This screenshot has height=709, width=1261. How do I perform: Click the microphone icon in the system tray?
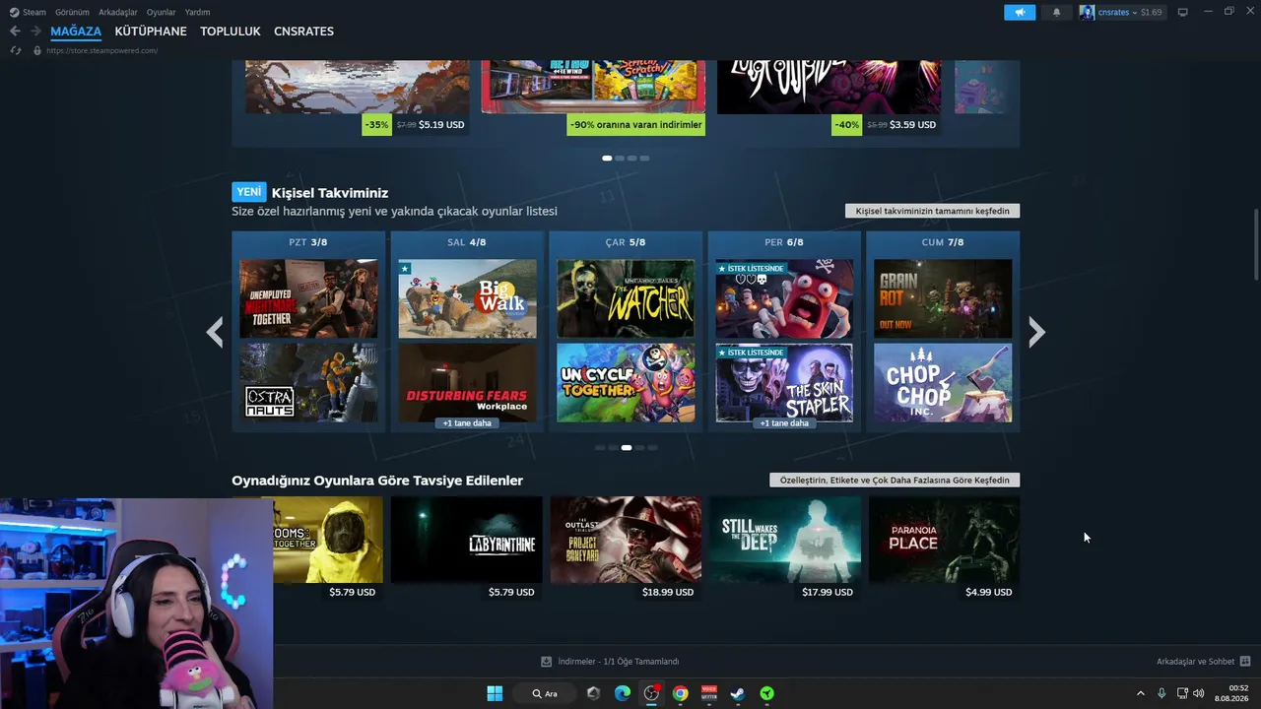1162,693
